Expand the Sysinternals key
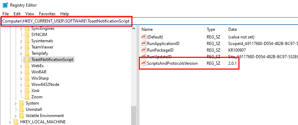Screen dimensions: 298x125 tap(21, 41)
